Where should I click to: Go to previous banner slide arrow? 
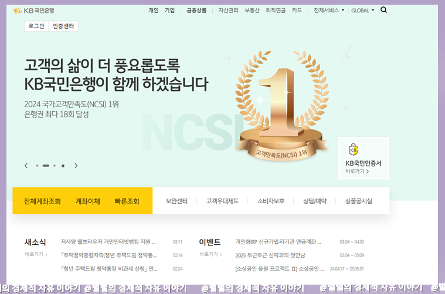tap(26, 166)
